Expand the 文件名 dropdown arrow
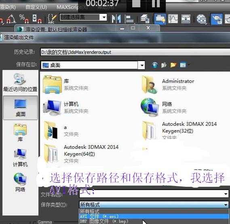Screen dimensions: 230x224 (226, 194)
